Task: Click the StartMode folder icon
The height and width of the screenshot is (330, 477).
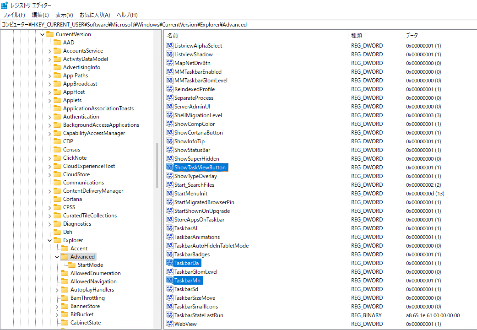Action: [x=72, y=265]
